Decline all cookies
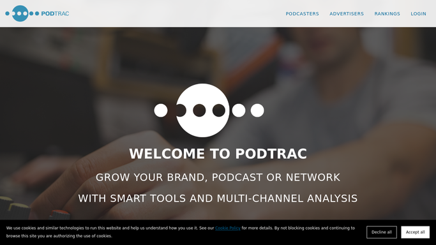Viewport: 436px width, 245px height. click(x=382, y=232)
